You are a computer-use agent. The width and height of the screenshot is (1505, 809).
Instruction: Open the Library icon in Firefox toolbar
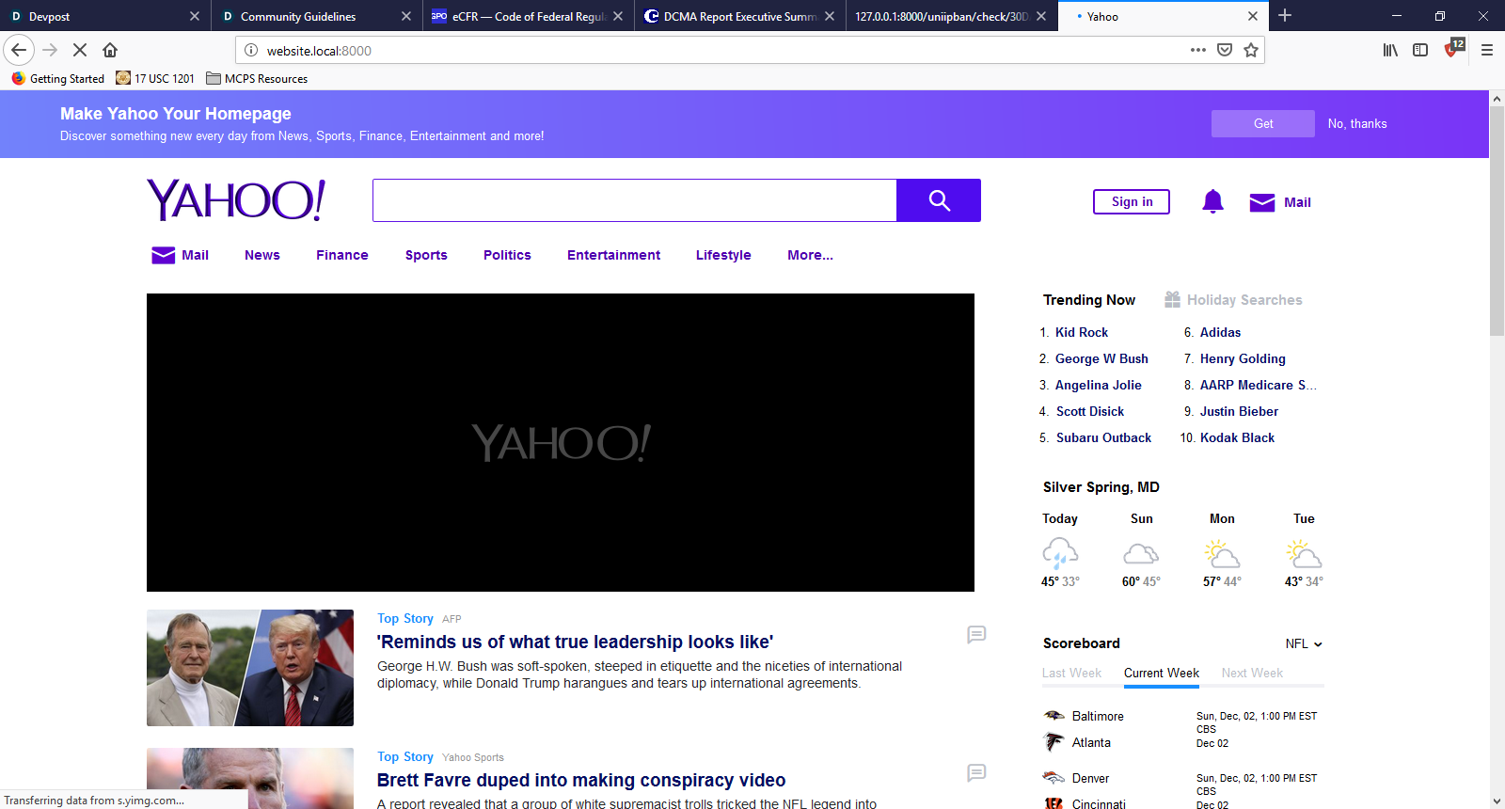point(1390,50)
